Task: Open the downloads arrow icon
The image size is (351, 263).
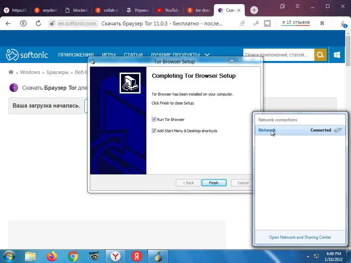Action: click(343, 24)
